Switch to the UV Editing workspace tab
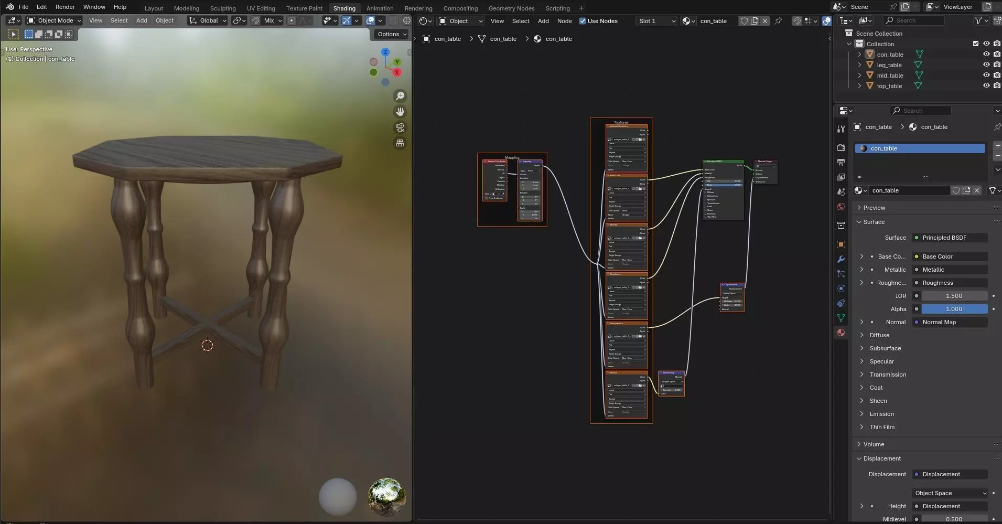 (261, 8)
